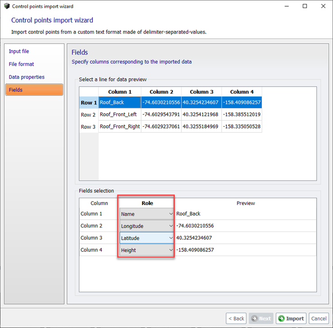Open the Longitude role dropdown
This screenshot has height=328, width=333.
click(x=147, y=226)
